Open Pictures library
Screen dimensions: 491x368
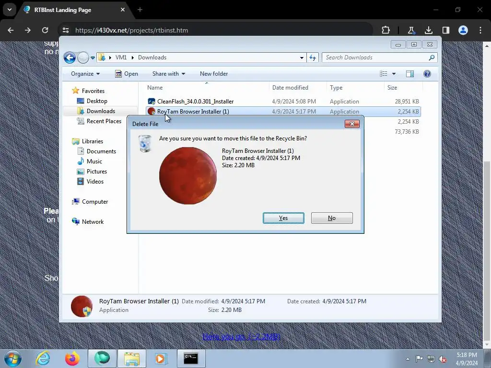(97, 172)
